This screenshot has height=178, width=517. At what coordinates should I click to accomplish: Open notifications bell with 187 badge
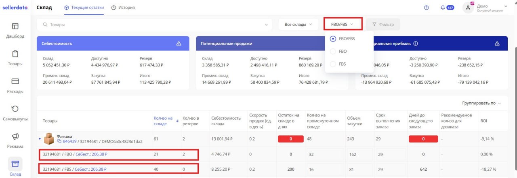tap(447, 8)
